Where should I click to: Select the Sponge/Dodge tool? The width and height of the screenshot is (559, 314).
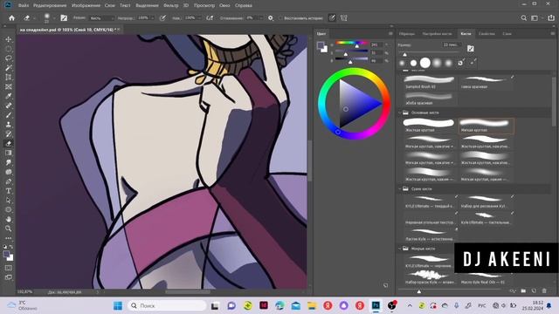pyautogui.click(x=9, y=172)
